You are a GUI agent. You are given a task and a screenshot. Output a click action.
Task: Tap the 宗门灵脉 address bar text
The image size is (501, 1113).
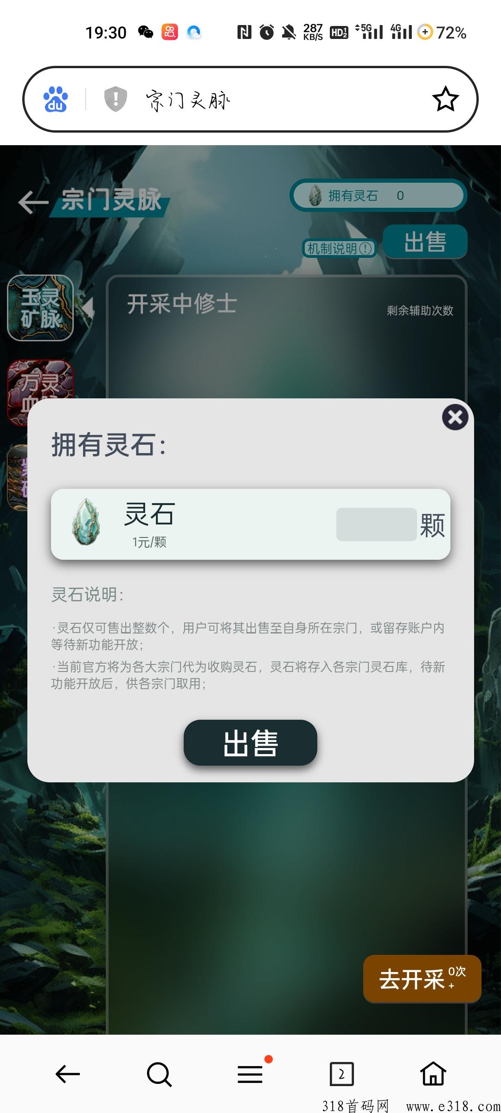(188, 100)
